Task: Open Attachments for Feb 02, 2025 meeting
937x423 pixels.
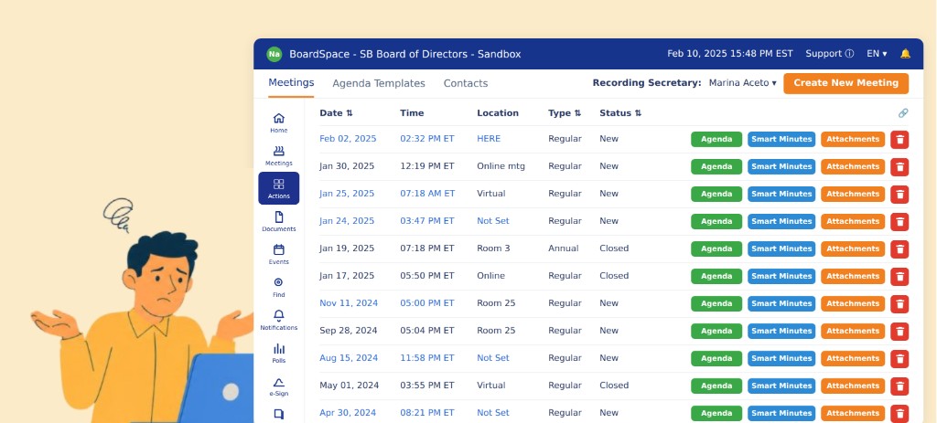Action: pyautogui.click(x=853, y=139)
